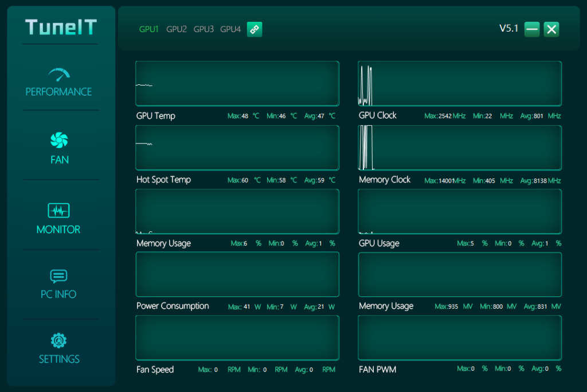Close the TuneIT application
Image resolution: width=587 pixels, height=392 pixels.
tap(551, 29)
